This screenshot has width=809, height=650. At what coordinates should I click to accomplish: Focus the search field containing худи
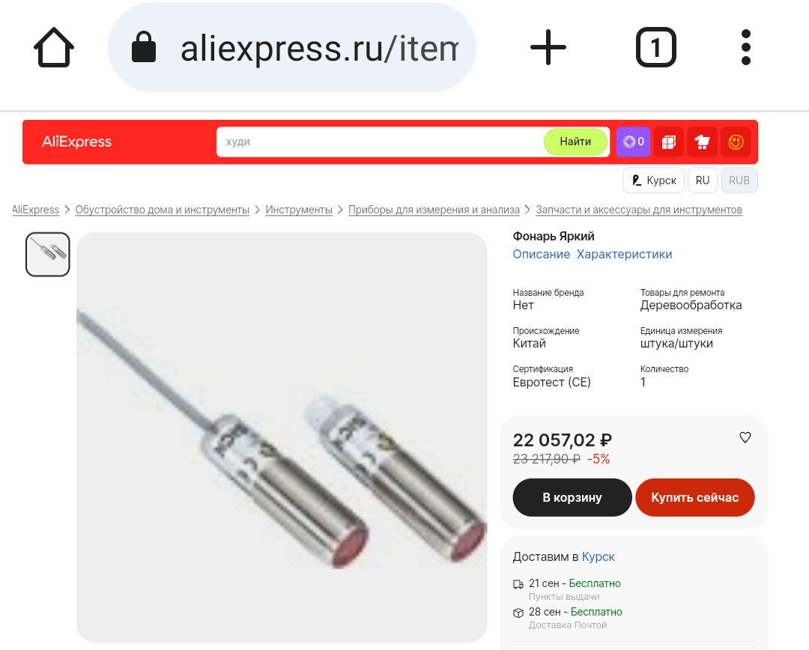point(381,142)
